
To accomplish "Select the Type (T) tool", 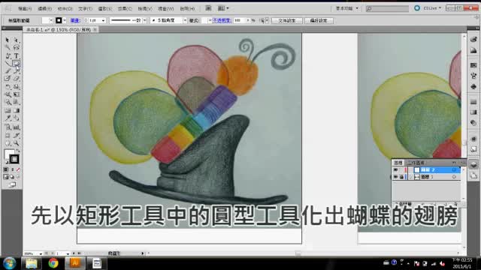I will coord(17,55).
